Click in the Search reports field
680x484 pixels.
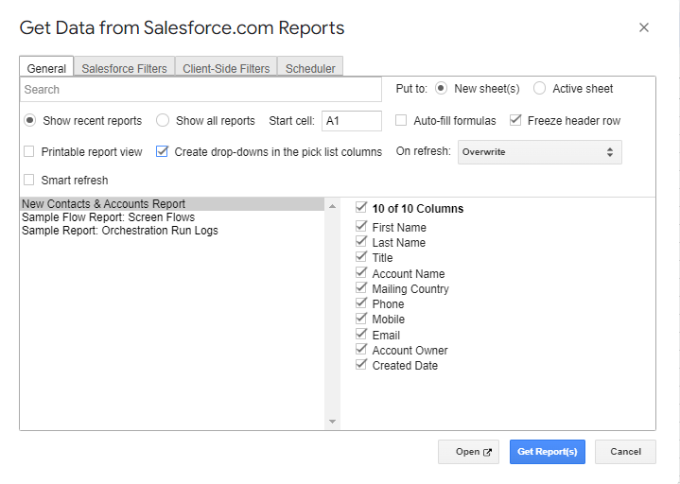(x=201, y=90)
